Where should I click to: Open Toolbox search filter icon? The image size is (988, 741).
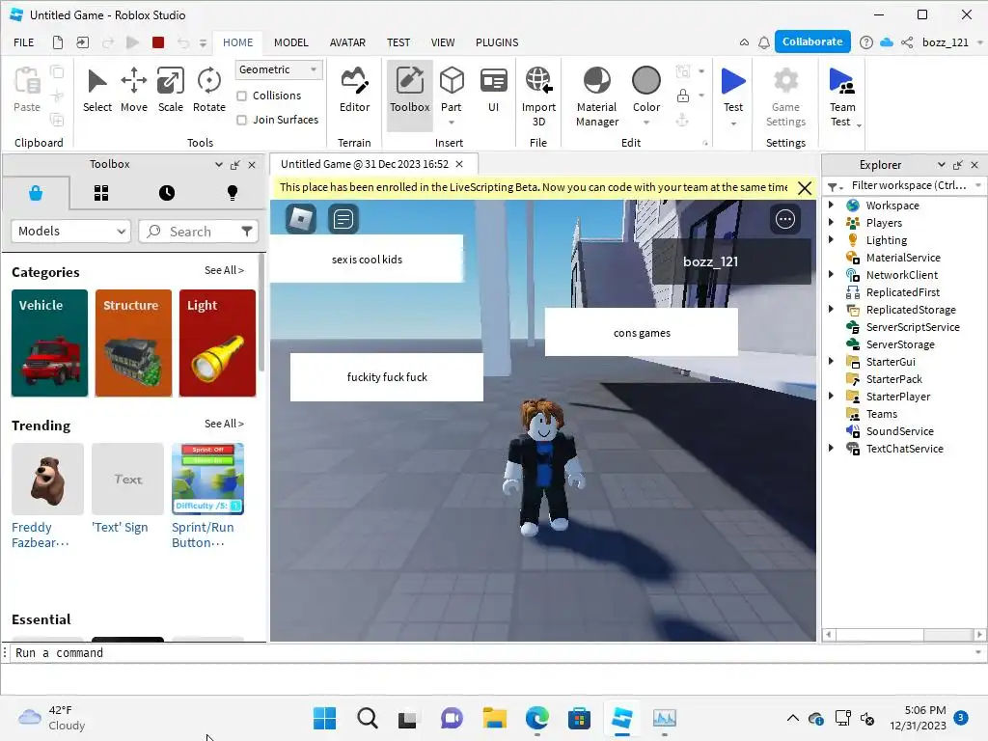[x=247, y=232]
